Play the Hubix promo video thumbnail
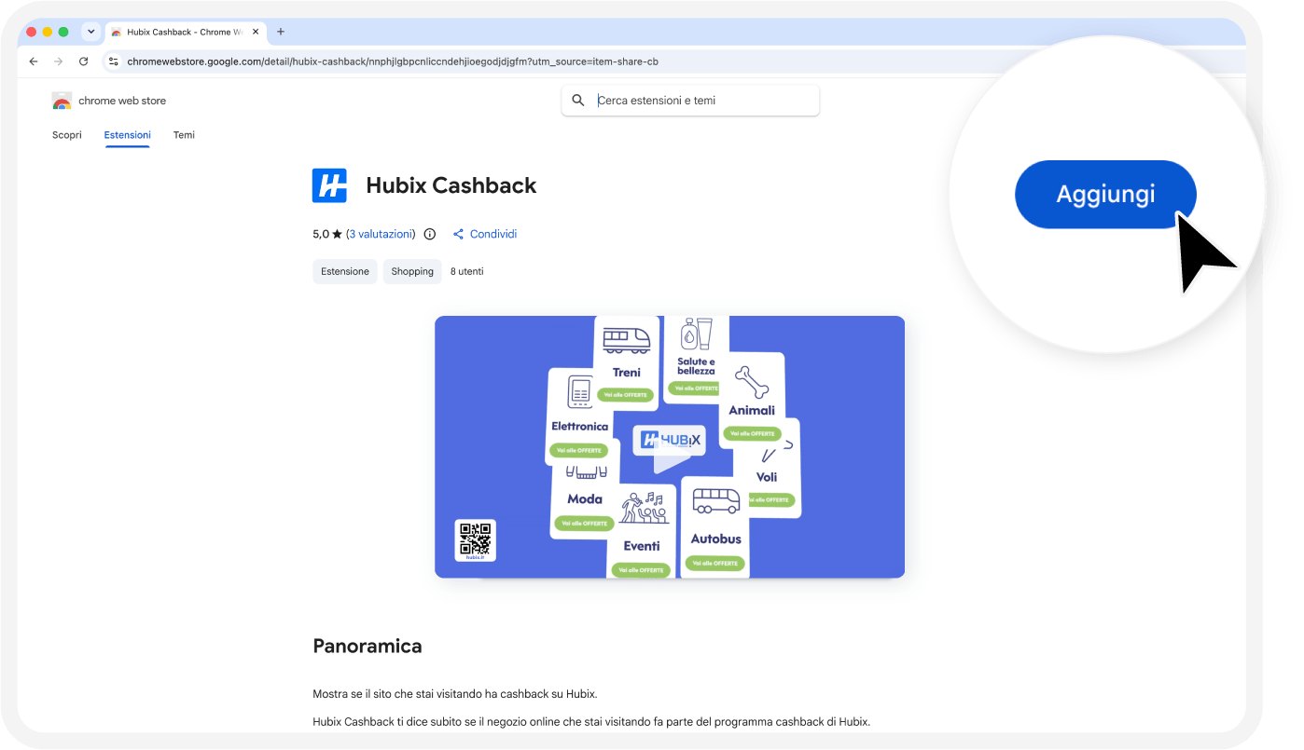Image resolution: width=1304 pixels, height=750 pixels. pos(670,447)
